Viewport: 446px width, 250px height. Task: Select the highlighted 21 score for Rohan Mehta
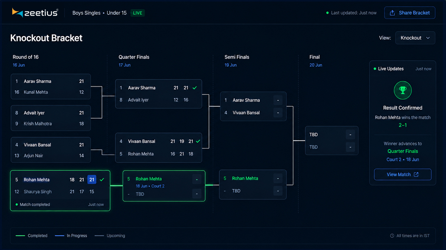(x=92, y=180)
